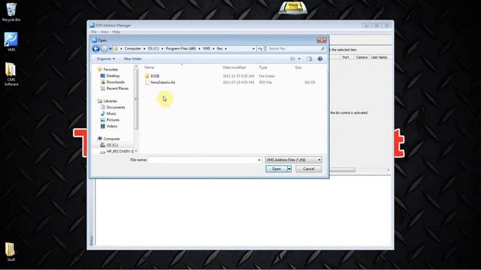Select the EOSB folder
The height and width of the screenshot is (270, 481).
(152, 76)
